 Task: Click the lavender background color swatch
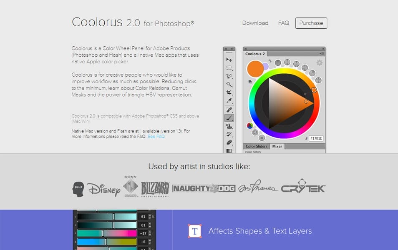[x=266, y=66]
